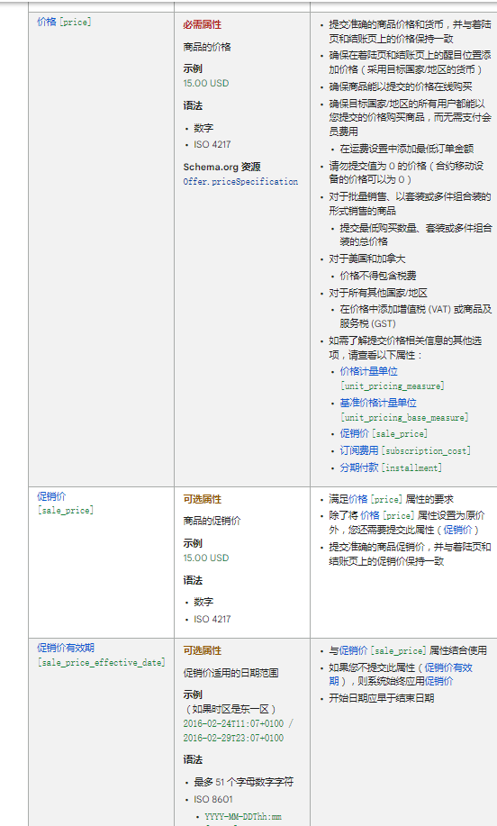Click 数字 syntax item in price row
Screen dimensions: 497x826
pyautogui.click(x=203, y=128)
